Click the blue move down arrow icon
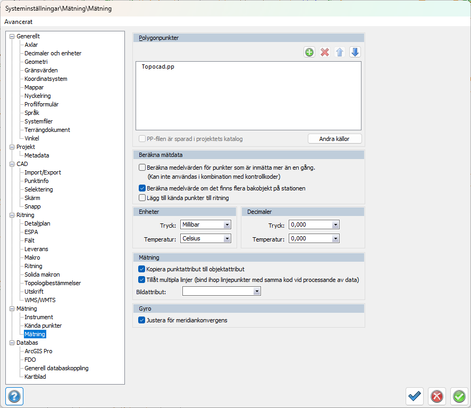Viewport: 471px width, 408px height. (355, 52)
